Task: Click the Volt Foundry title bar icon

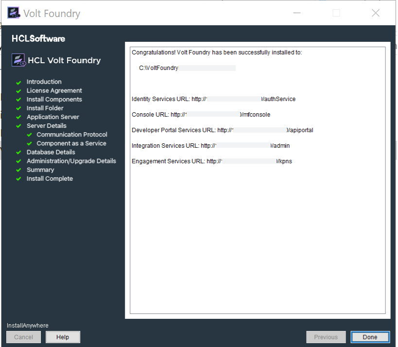Action: tap(14, 13)
